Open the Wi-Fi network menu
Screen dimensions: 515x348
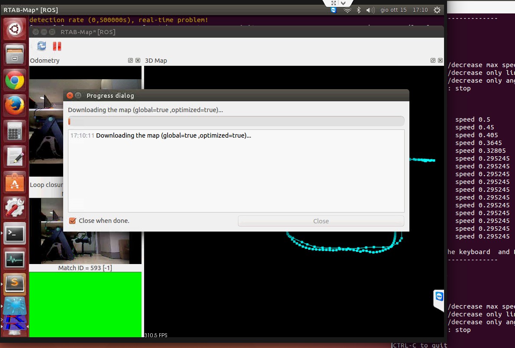tap(347, 10)
